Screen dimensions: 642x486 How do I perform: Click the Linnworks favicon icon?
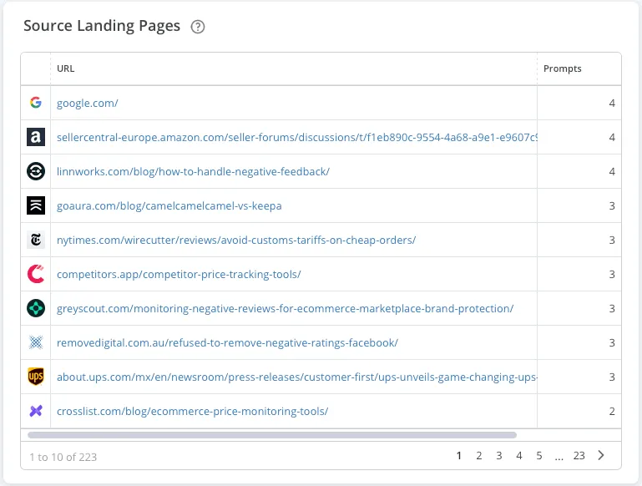coord(35,171)
